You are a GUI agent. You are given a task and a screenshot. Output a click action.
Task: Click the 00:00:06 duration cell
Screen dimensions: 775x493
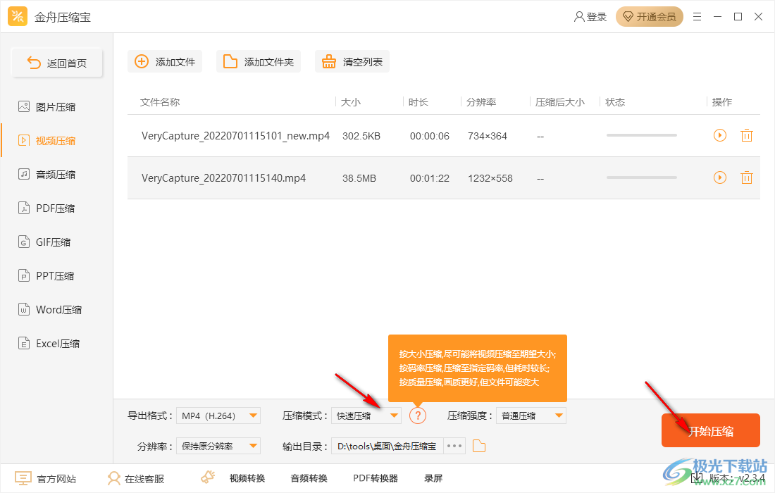point(430,136)
